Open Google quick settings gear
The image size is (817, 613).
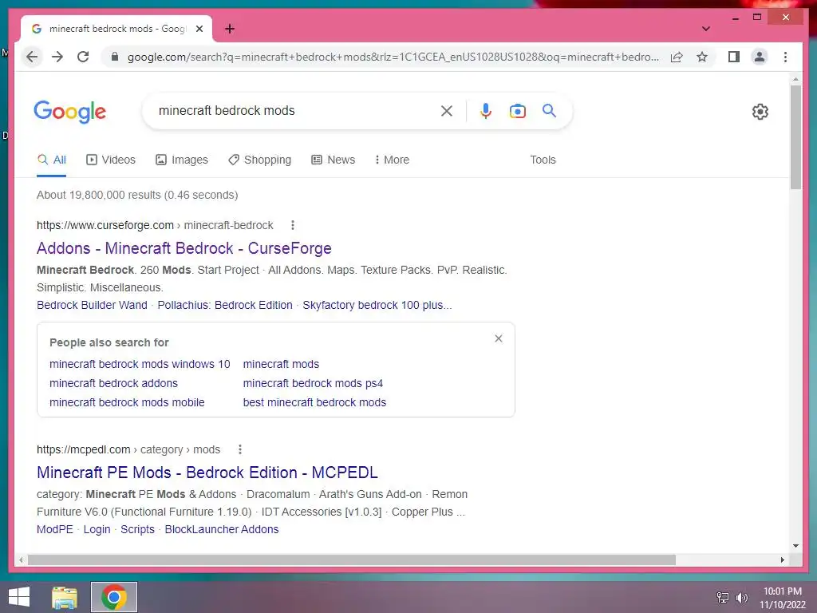coord(760,112)
